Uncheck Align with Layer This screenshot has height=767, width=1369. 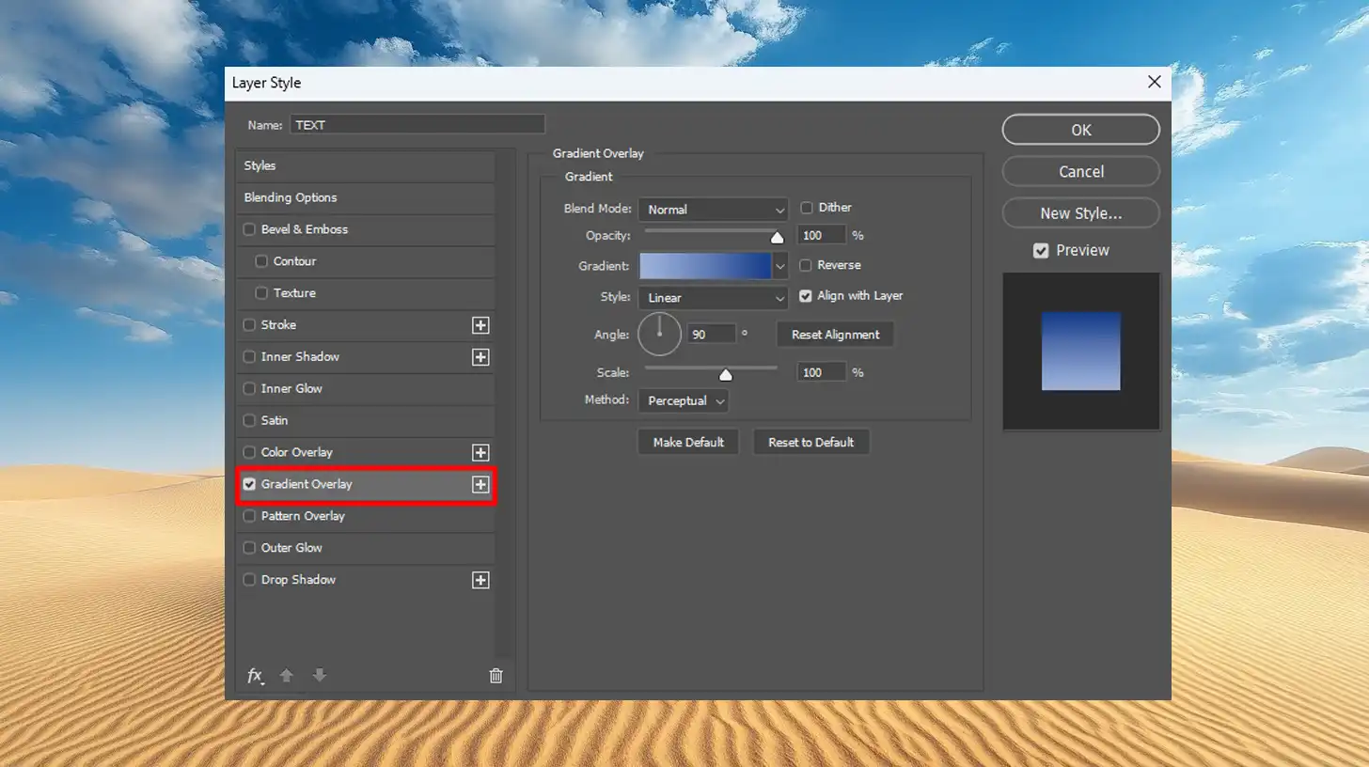pyautogui.click(x=806, y=296)
